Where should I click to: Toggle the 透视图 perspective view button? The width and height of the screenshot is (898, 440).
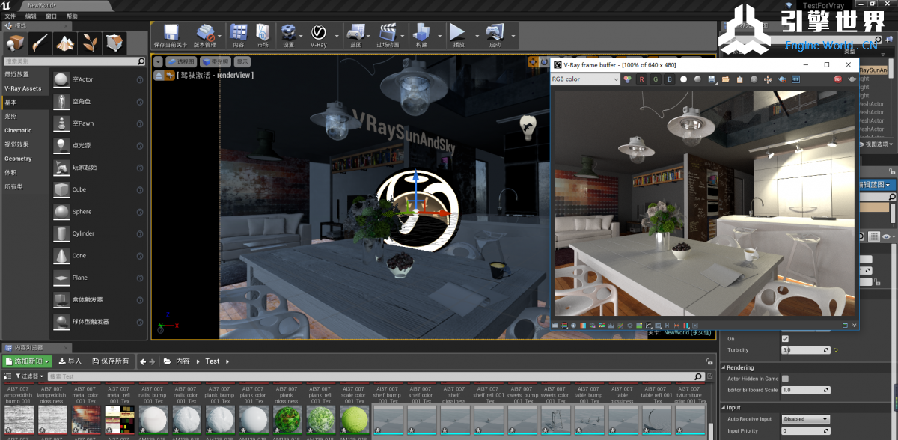point(182,62)
